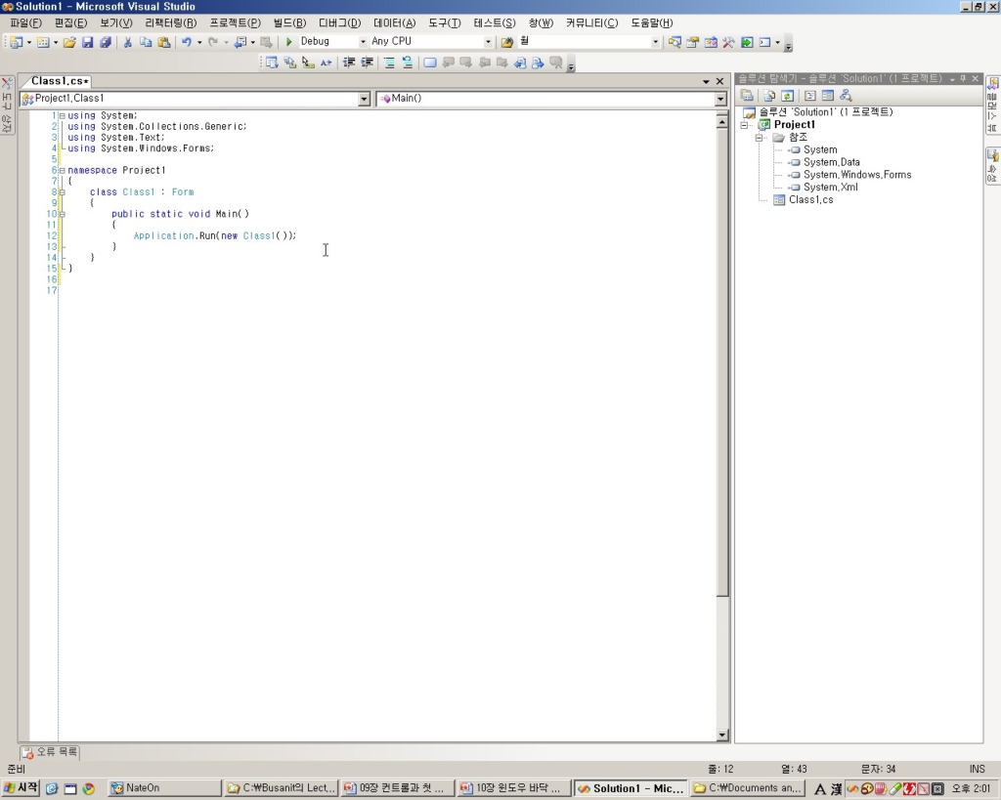Viewport: 1001px width, 800px height.
Task: Switch to the C:\Busanit taskbar folder window
Action: point(281,788)
